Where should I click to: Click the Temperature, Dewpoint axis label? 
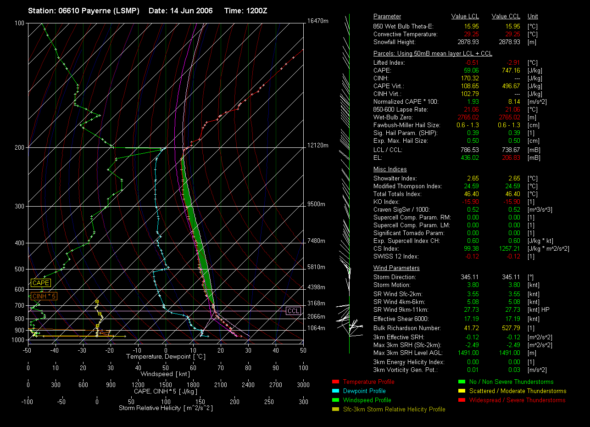point(166,357)
